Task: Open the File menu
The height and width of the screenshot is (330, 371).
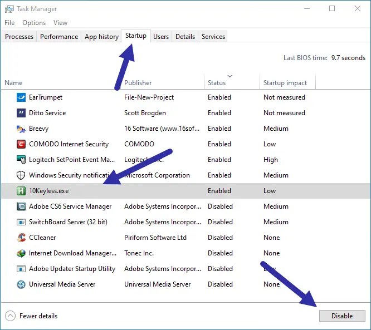Action: click(x=9, y=23)
